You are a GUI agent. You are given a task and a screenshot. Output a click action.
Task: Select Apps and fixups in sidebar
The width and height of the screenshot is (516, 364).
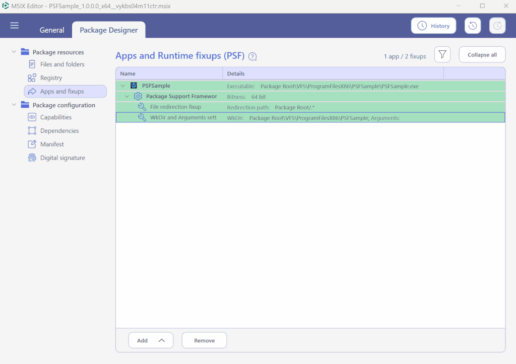pyautogui.click(x=65, y=92)
